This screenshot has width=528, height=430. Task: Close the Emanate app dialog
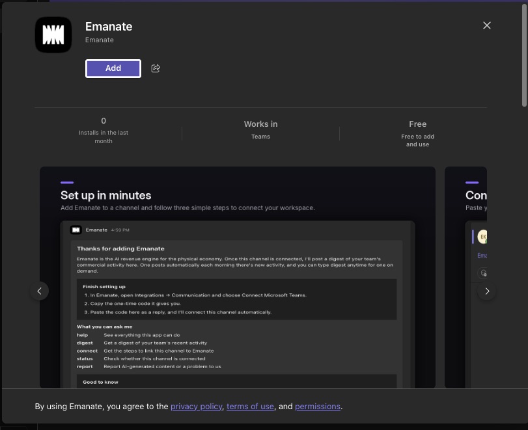(486, 25)
